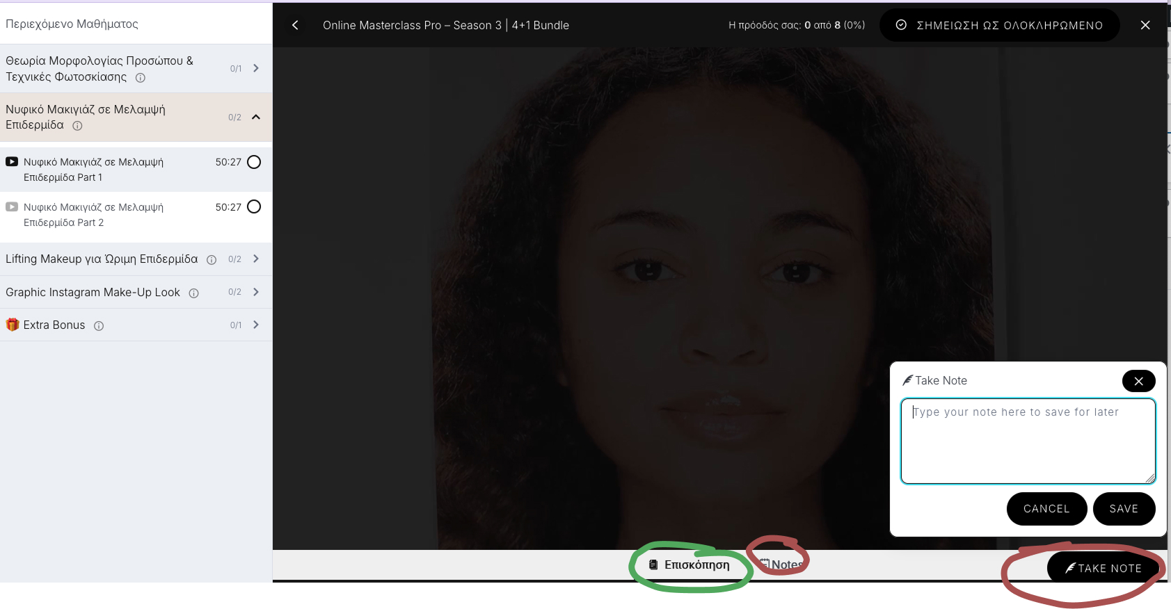This screenshot has width=1171, height=609.
Task: Click the video icon of Part 2 lesson
Action: click(x=12, y=207)
